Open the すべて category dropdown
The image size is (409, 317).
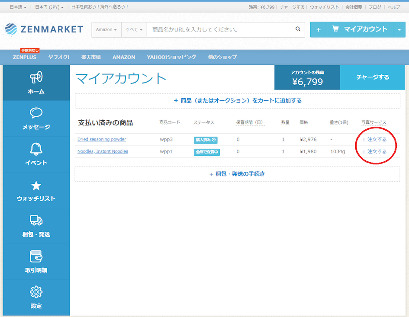(134, 30)
